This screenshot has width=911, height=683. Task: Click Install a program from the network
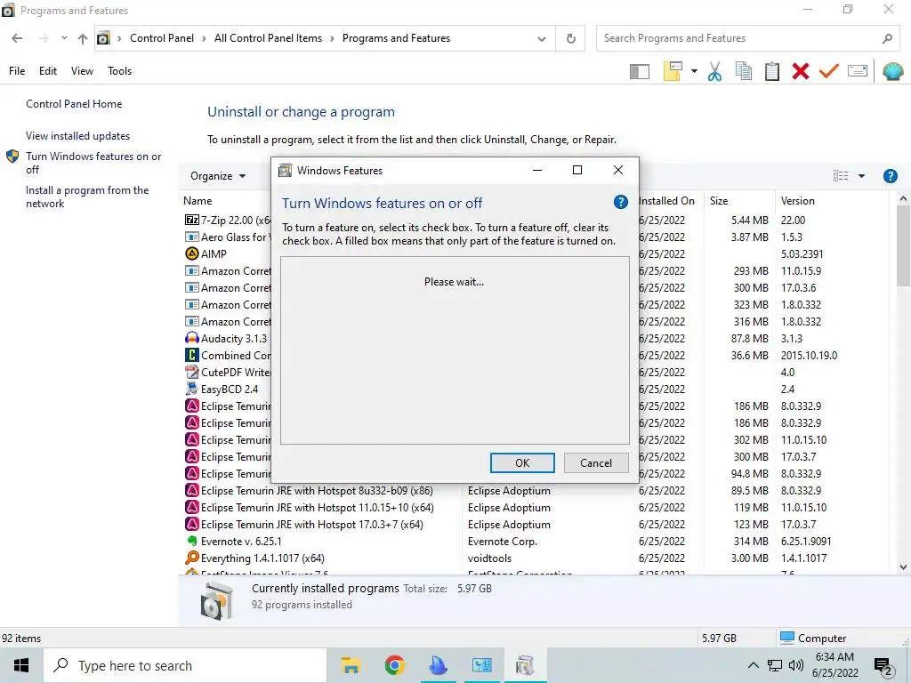click(x=87, y=197)
